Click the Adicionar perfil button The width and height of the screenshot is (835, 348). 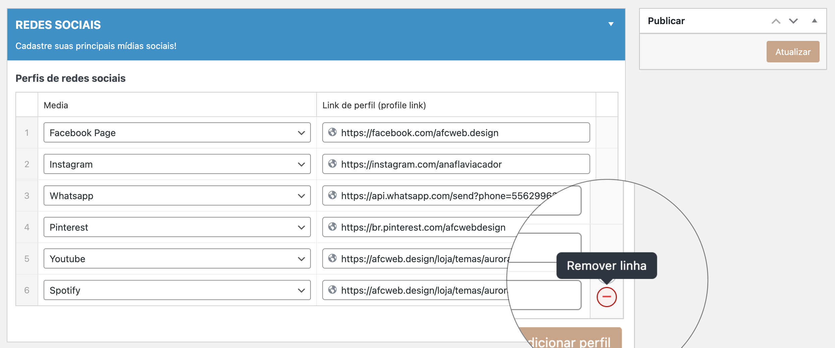pyautogui.click(x=570, y=339)
